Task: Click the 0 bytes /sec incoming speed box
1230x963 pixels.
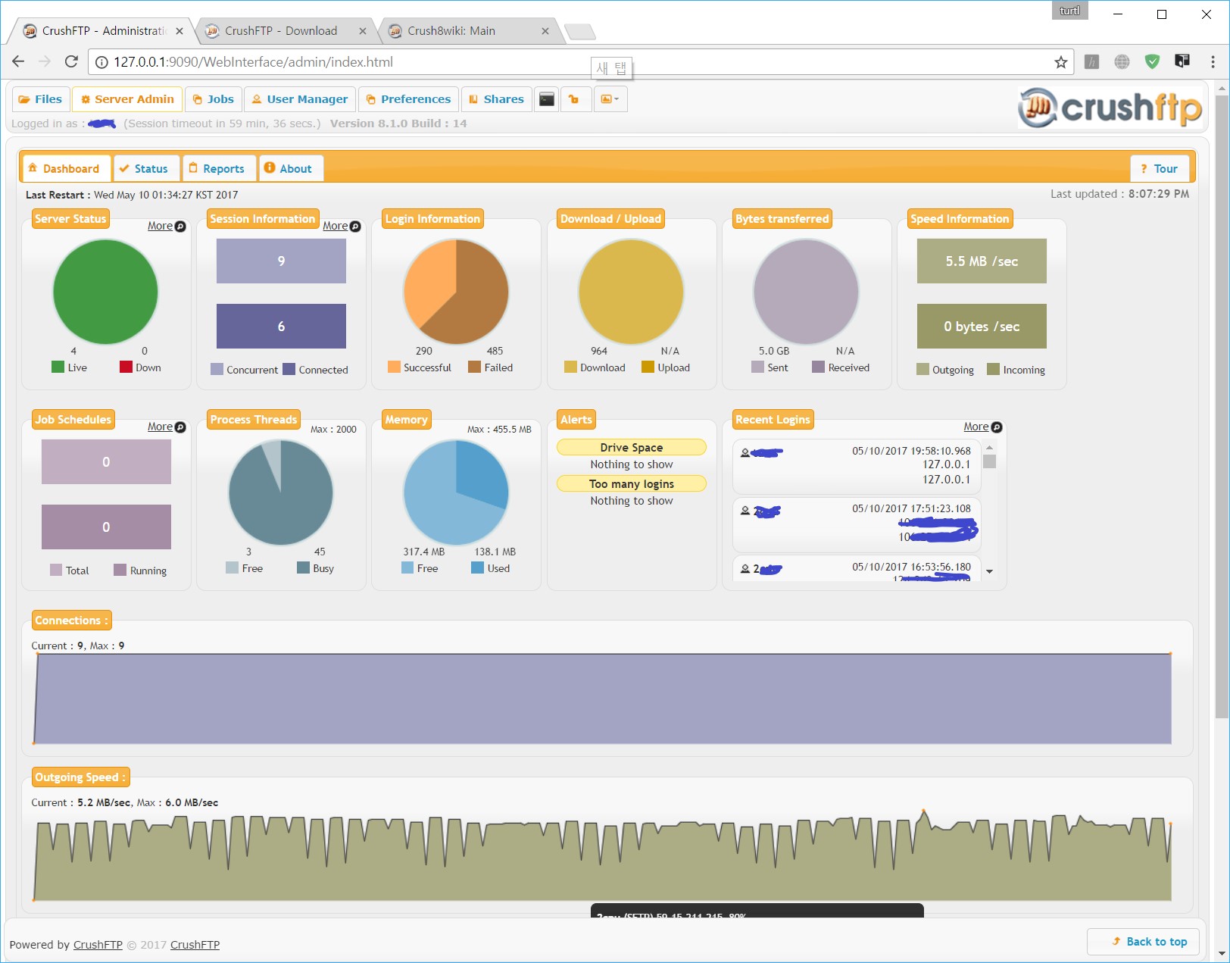Action: click(982, 326)
